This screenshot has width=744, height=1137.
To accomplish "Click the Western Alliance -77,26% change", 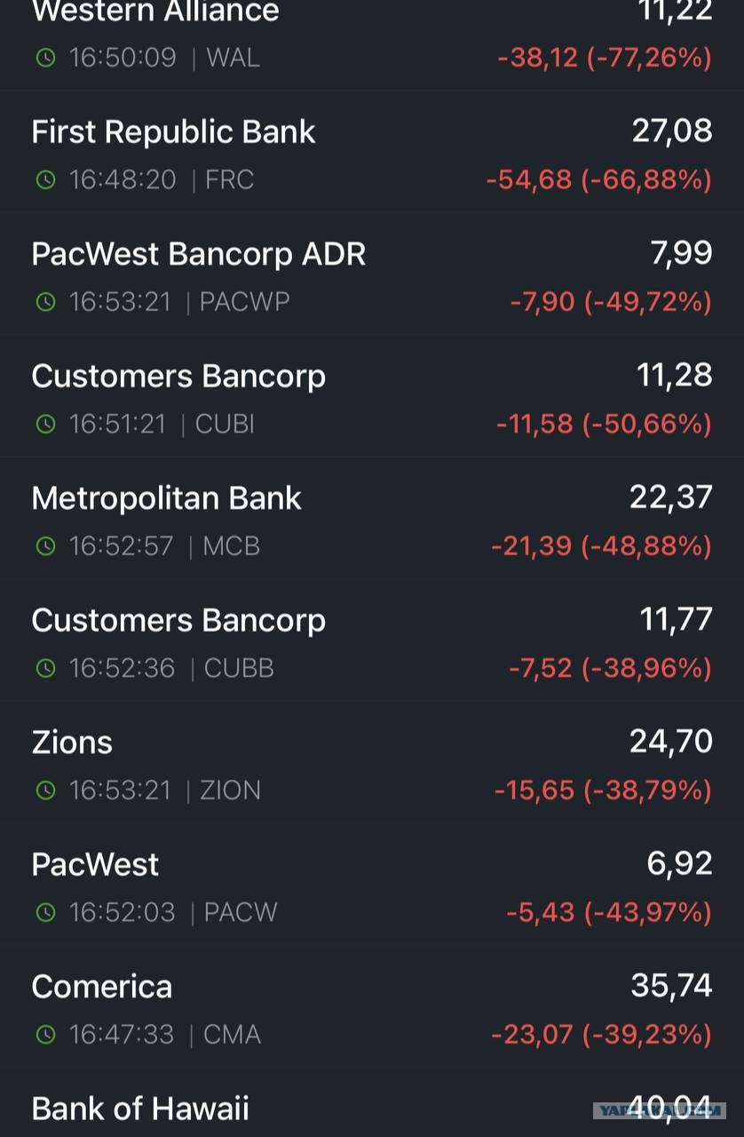I will (649, 59).
